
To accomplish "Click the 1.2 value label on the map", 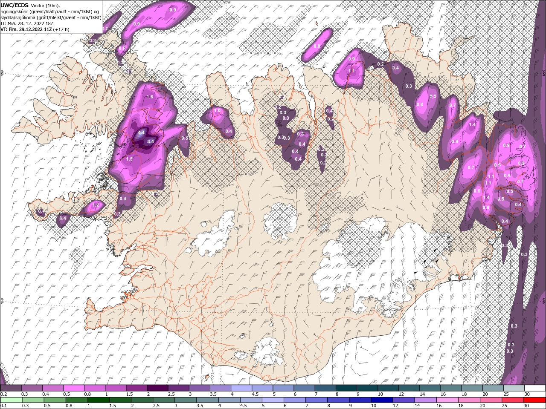I will [96, 205].
